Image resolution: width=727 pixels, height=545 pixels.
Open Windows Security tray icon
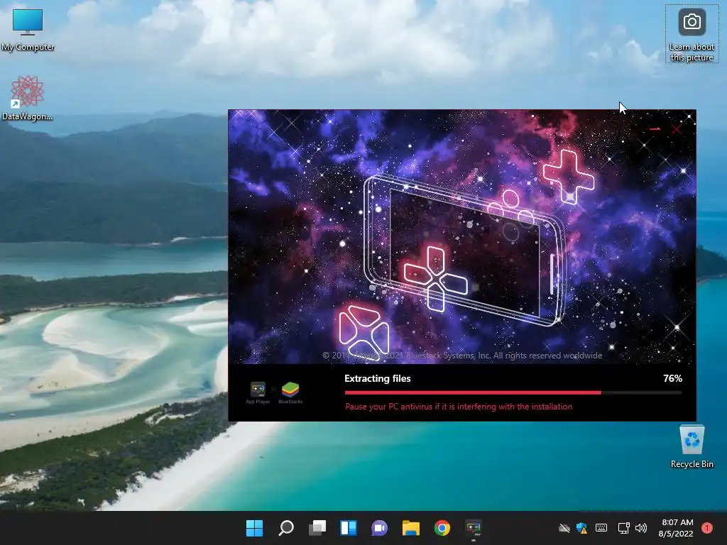(x=582, y=528)
